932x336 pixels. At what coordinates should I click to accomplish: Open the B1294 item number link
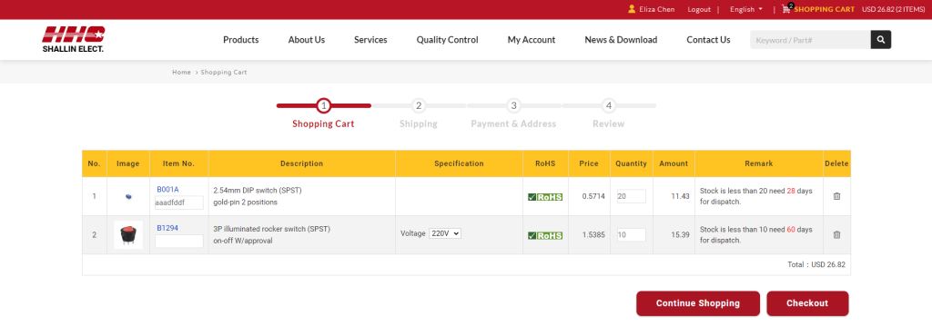[x=167, y=228]
